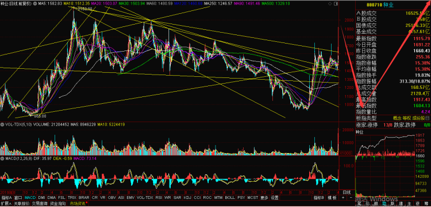Toggle the MACD indicator
The height and width of the screenshot is (207, 431).
30,197
